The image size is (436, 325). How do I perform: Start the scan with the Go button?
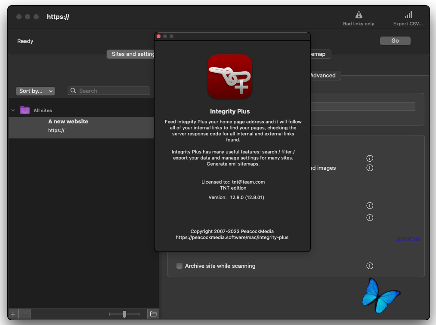click(x=395, y=40)
